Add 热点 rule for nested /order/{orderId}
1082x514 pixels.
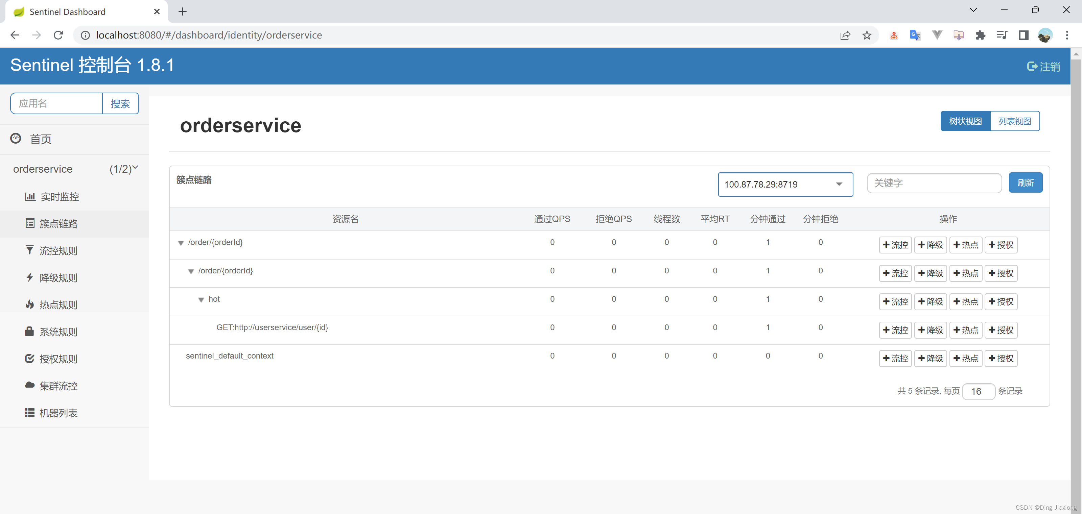pos(966,273)
